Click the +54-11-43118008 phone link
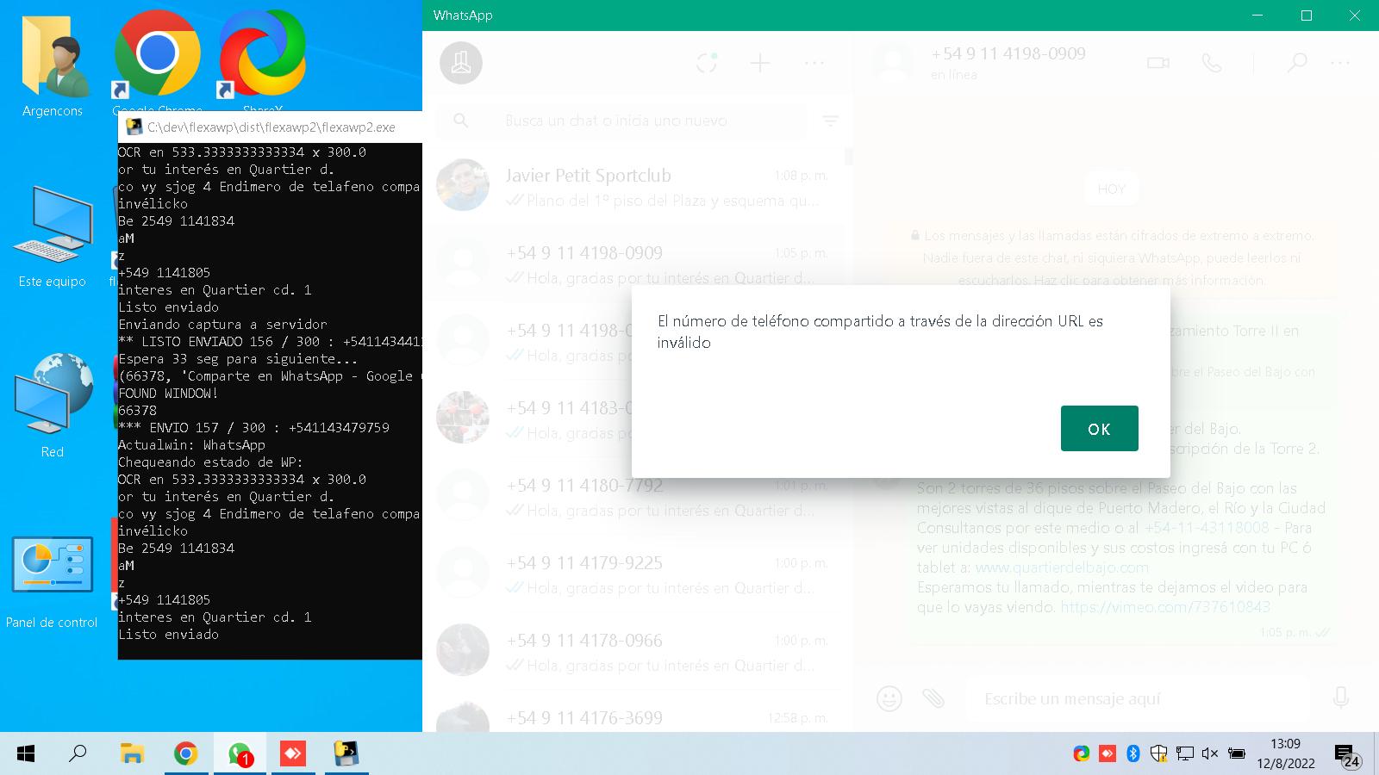This screenshot has width=1379, height=775. coord(1207,527)
